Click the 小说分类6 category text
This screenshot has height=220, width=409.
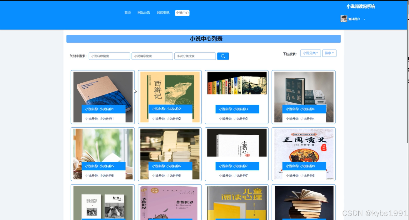click(x=167, y=176)
